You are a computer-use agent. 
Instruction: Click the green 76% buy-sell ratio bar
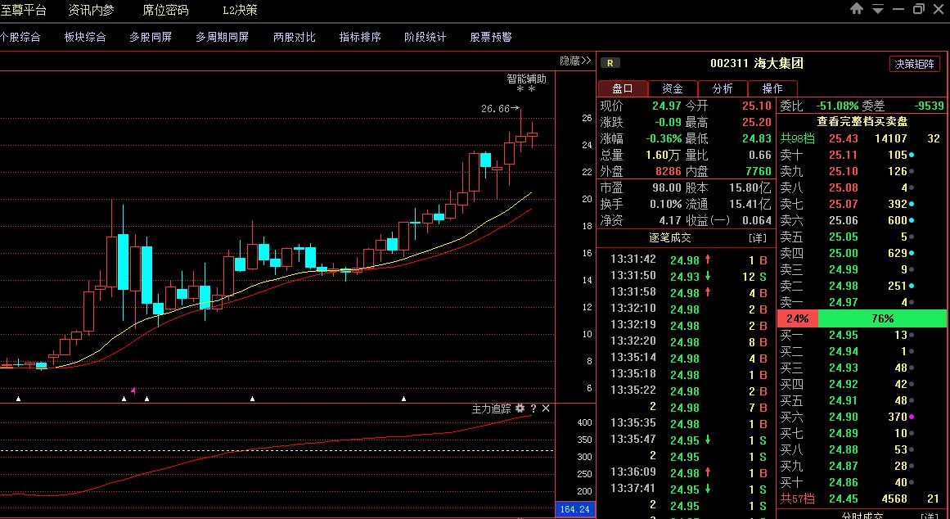882,318
